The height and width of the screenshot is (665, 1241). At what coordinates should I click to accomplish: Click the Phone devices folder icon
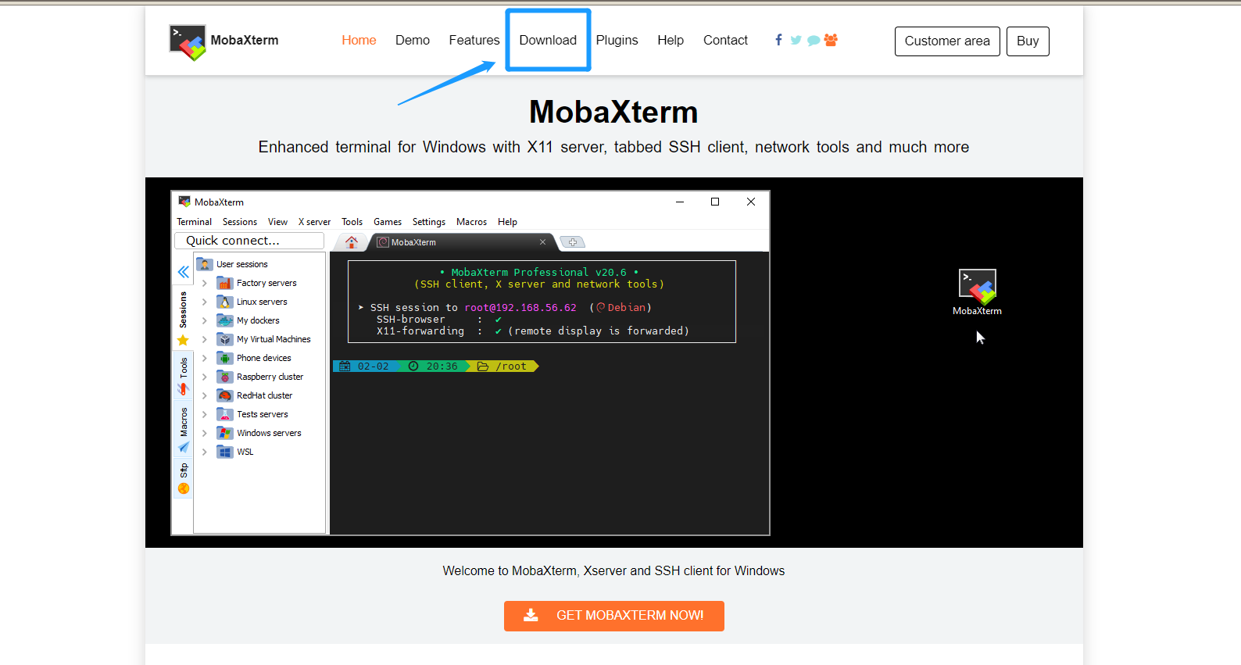[225, 358]
